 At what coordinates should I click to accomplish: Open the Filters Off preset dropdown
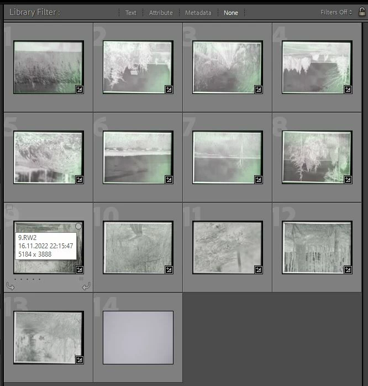point(337,12)
